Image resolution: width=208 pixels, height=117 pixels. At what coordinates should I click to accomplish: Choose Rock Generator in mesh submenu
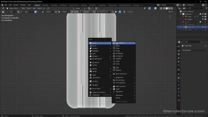coord(124,74)
